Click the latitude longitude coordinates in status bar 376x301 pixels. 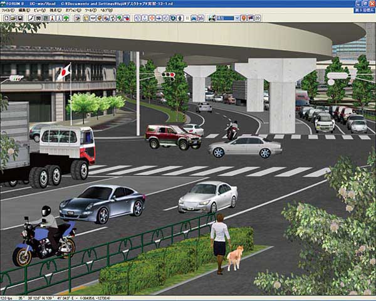click(47, 298)
